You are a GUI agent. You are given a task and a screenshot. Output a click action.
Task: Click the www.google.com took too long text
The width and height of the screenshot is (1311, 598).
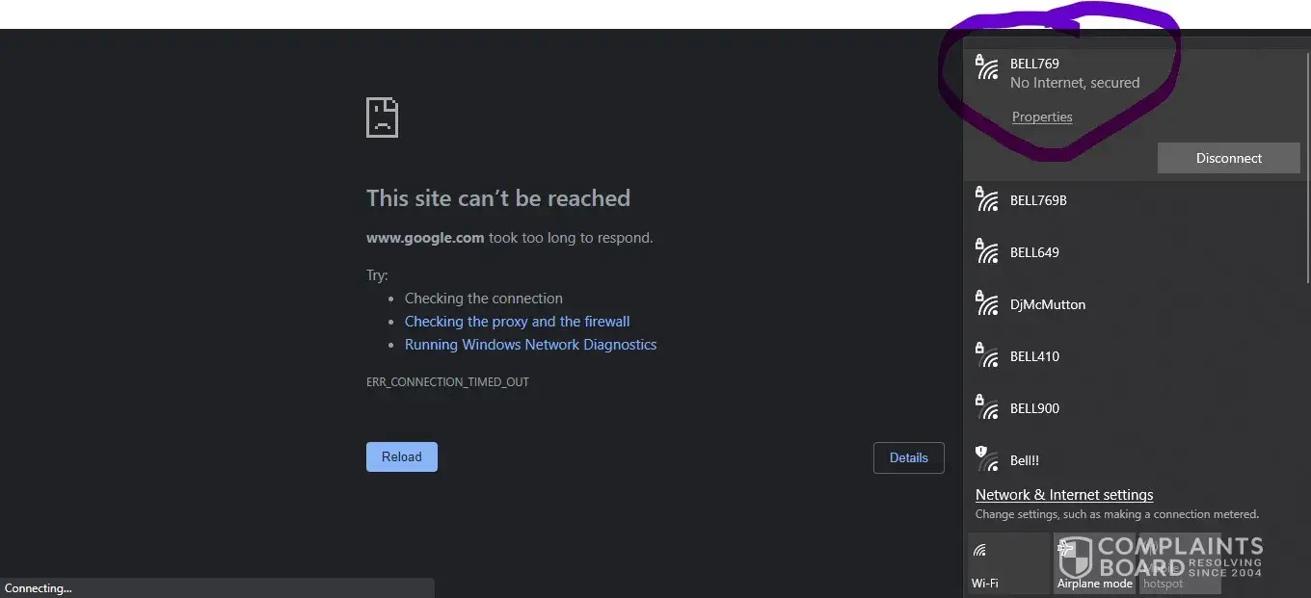pyautogui.click(x=510, y=238)
